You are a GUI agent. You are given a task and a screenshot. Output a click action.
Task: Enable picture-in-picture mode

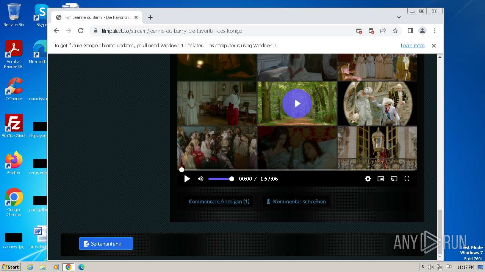pos(381,179)
